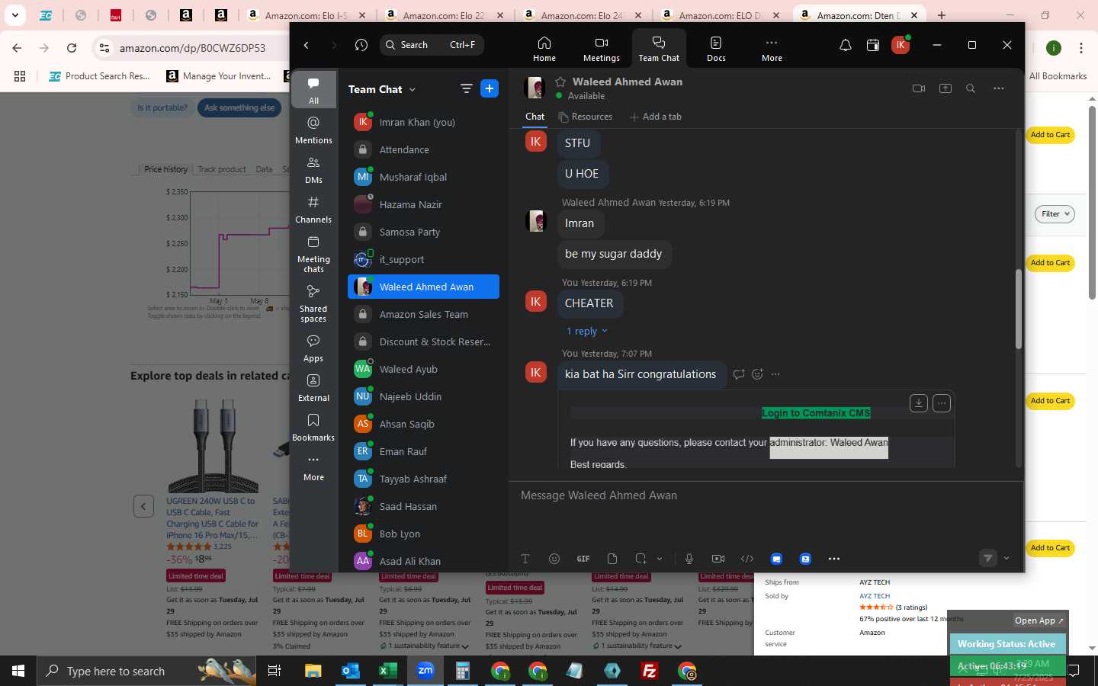Open sidebar More options

click(x=313, y=466)
